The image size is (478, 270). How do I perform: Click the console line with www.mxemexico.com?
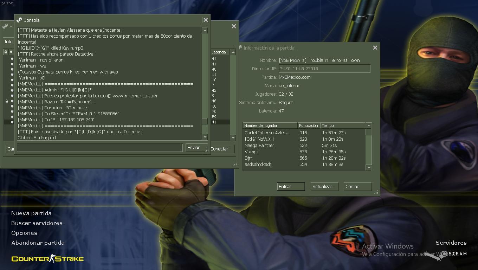[x=88, y=96]
